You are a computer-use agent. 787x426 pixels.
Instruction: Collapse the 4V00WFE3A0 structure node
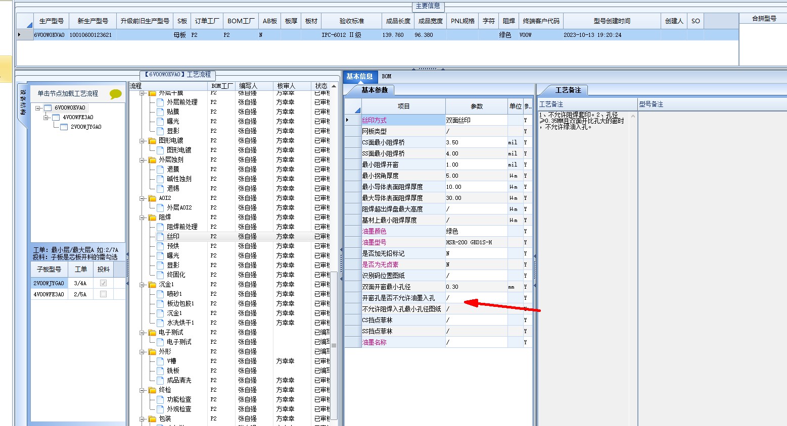(45, 118)
